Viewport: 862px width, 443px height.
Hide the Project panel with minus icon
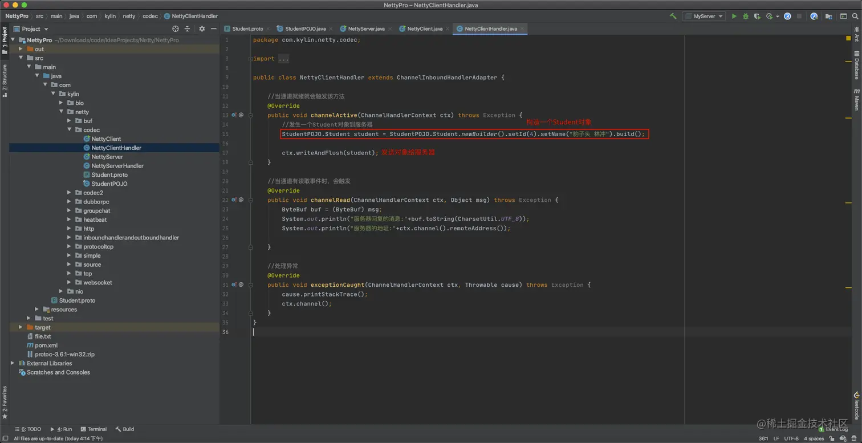click(x=214, y=29)
